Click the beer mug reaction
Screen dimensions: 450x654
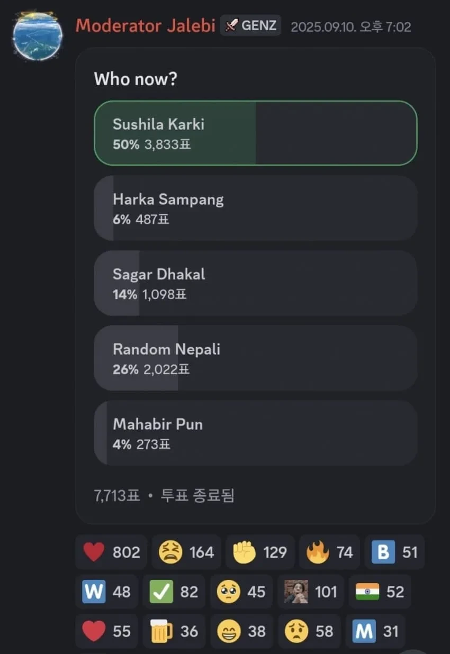[174, 631]
